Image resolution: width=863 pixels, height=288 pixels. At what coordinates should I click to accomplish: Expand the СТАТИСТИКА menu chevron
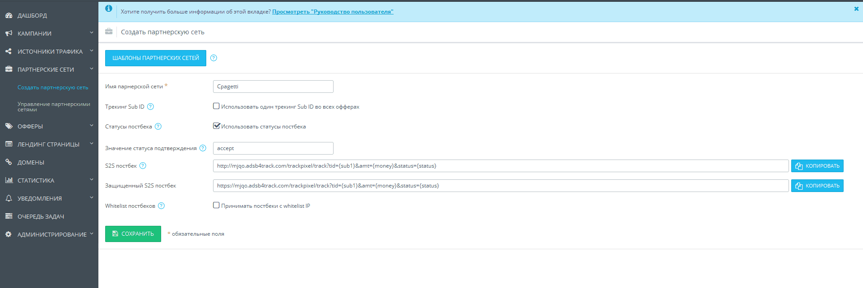(x=92, y=180)
